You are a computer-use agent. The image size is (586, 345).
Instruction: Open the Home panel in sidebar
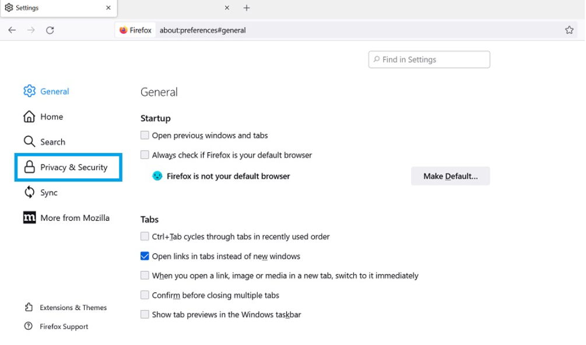point(29,116)
